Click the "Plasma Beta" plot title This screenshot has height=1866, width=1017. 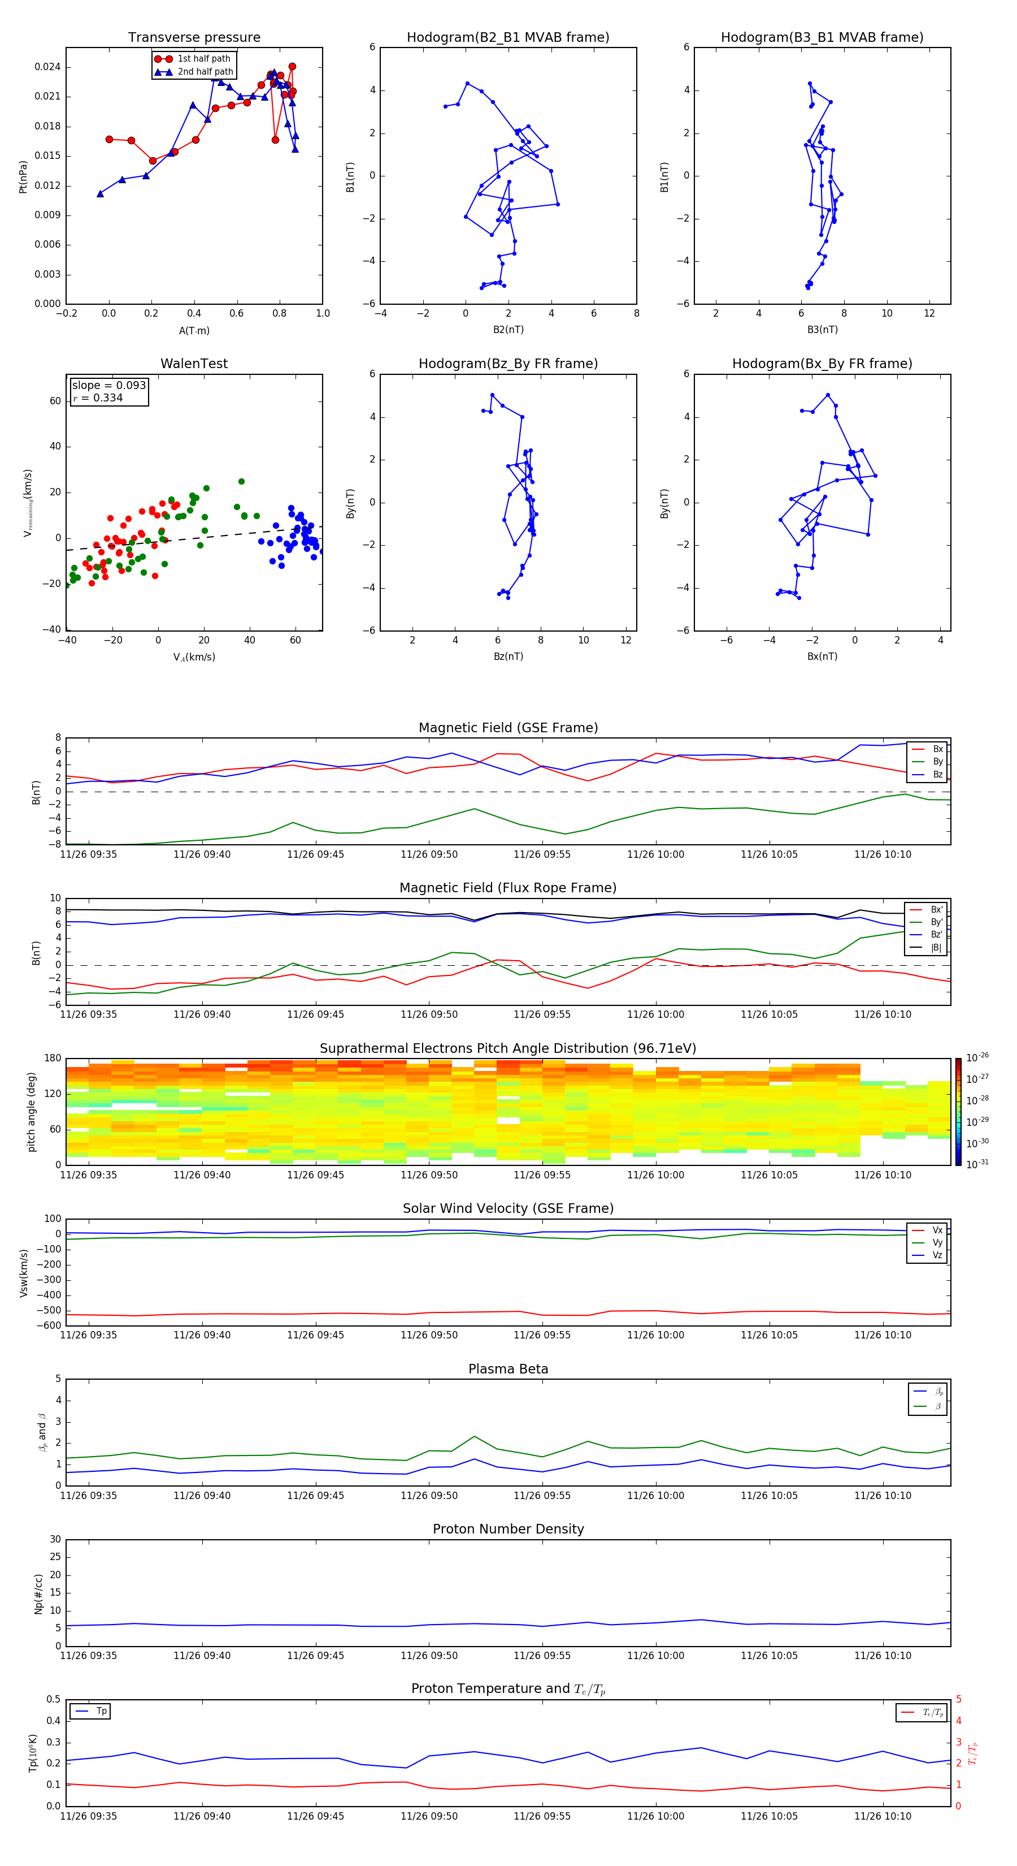pyautogui.click(x=508, y=1370)
